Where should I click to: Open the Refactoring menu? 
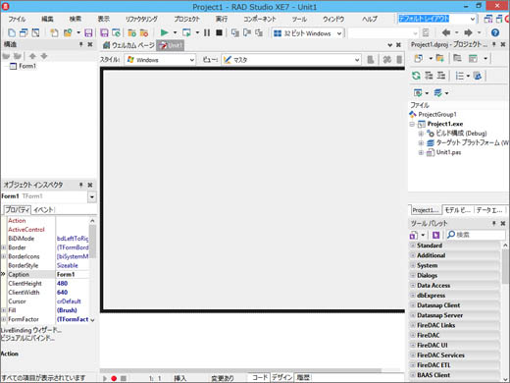tap(141, 19)
